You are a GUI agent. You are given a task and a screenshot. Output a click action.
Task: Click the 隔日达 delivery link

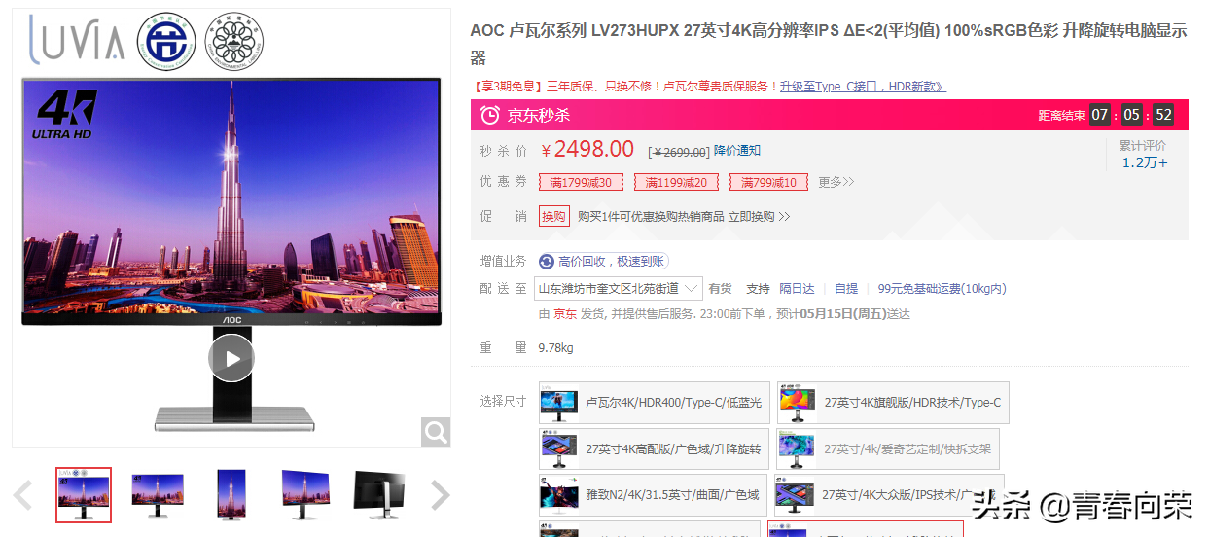pyautogui.click(x=798, y=289)
